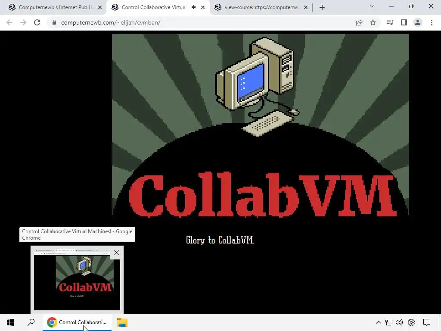The height and width of the screenshot is (331, 441).
Task: Open the media controls button
Action: (x=390, y=22)
